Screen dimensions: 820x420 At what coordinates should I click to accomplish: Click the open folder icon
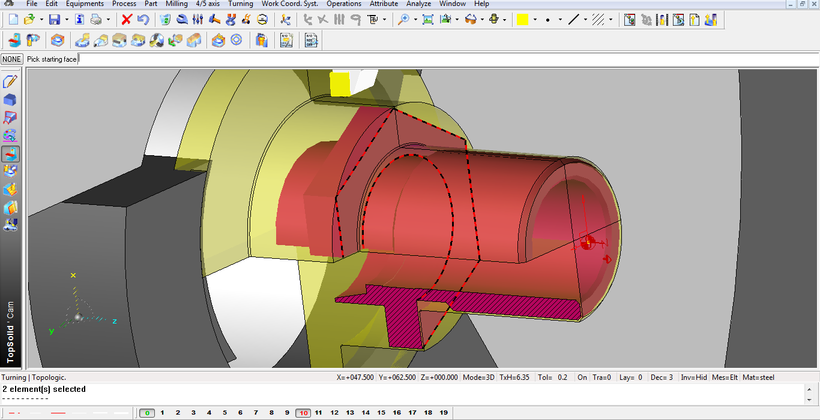pos(29,20)
